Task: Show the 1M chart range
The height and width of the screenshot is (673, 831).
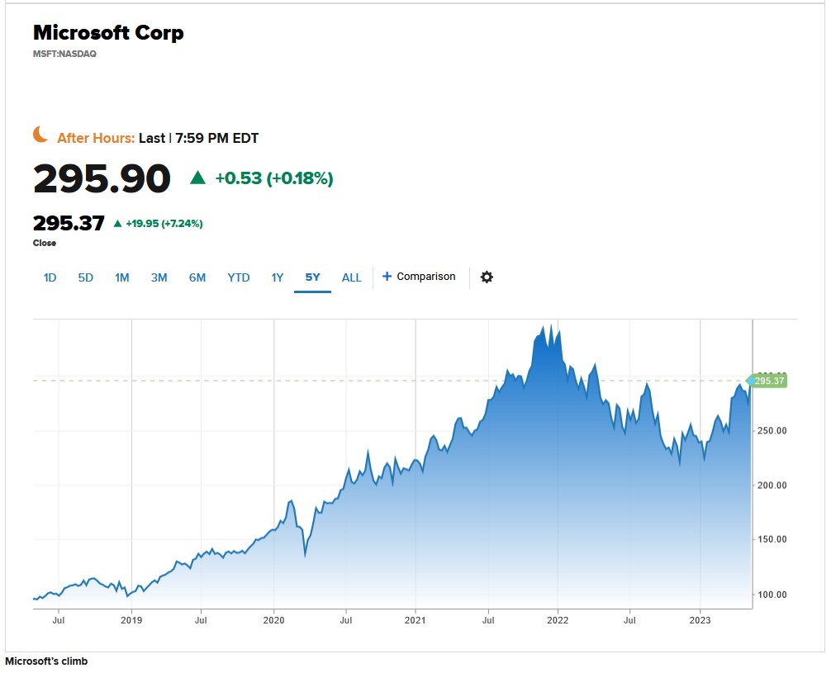Action: tap(122, 277)
